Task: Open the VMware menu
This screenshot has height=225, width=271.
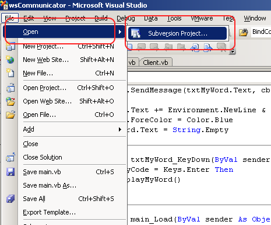Action: 202,18
